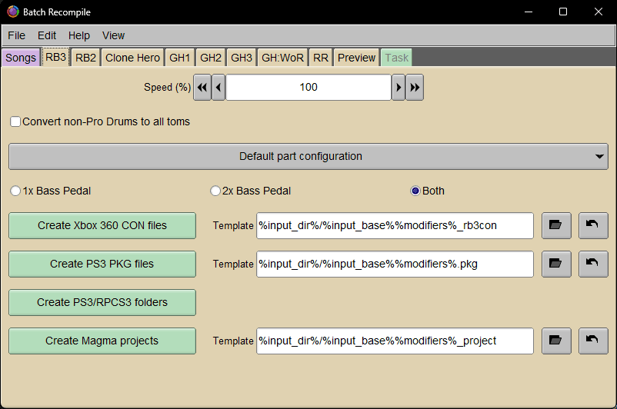Click the PS3 PKG template text field
This screenshot has width=617, height=409.
pos(395,264)
